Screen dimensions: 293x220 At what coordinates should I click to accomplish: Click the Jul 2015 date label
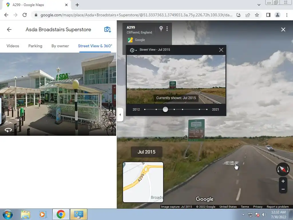tap(146, 152)
